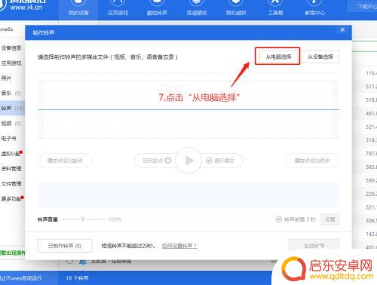Toggle the 循环播放 loop option
Image resolution: width=377 pixels, height=285 pixels.
tap(221, 161)
